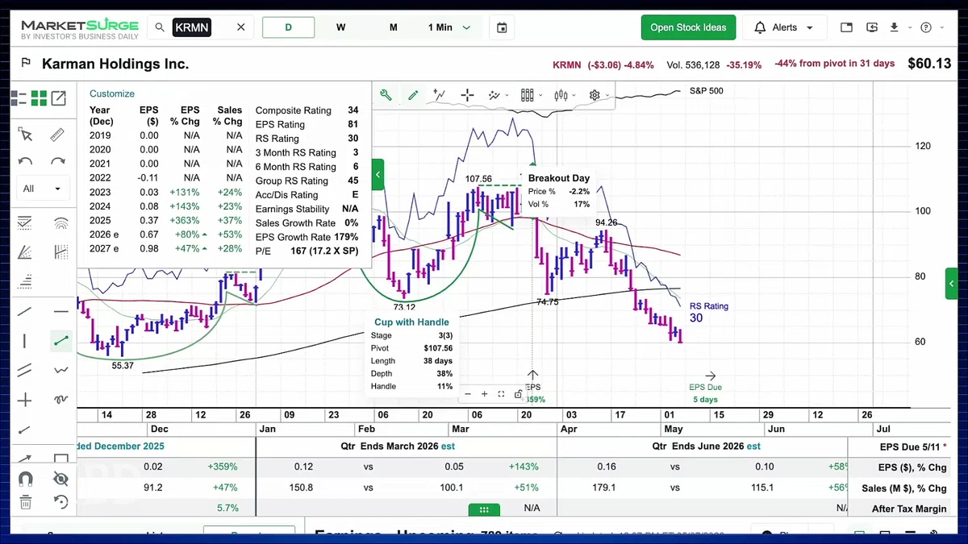This screenshot has width=968, height=544.
Task: Click the green wrench tool icon
Action: [386, 95]
